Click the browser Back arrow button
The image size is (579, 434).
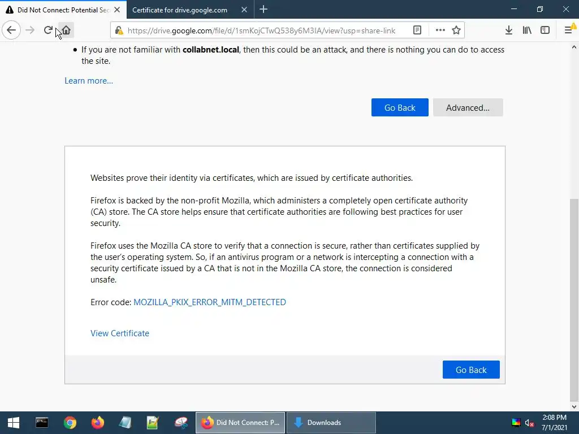(x=11, y=31)
